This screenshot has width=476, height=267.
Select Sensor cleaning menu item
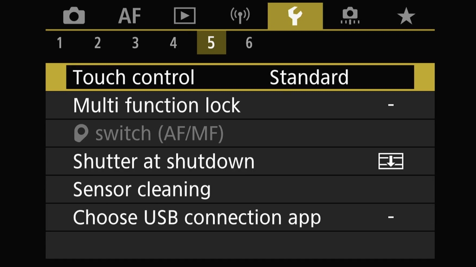coord(240,190)
